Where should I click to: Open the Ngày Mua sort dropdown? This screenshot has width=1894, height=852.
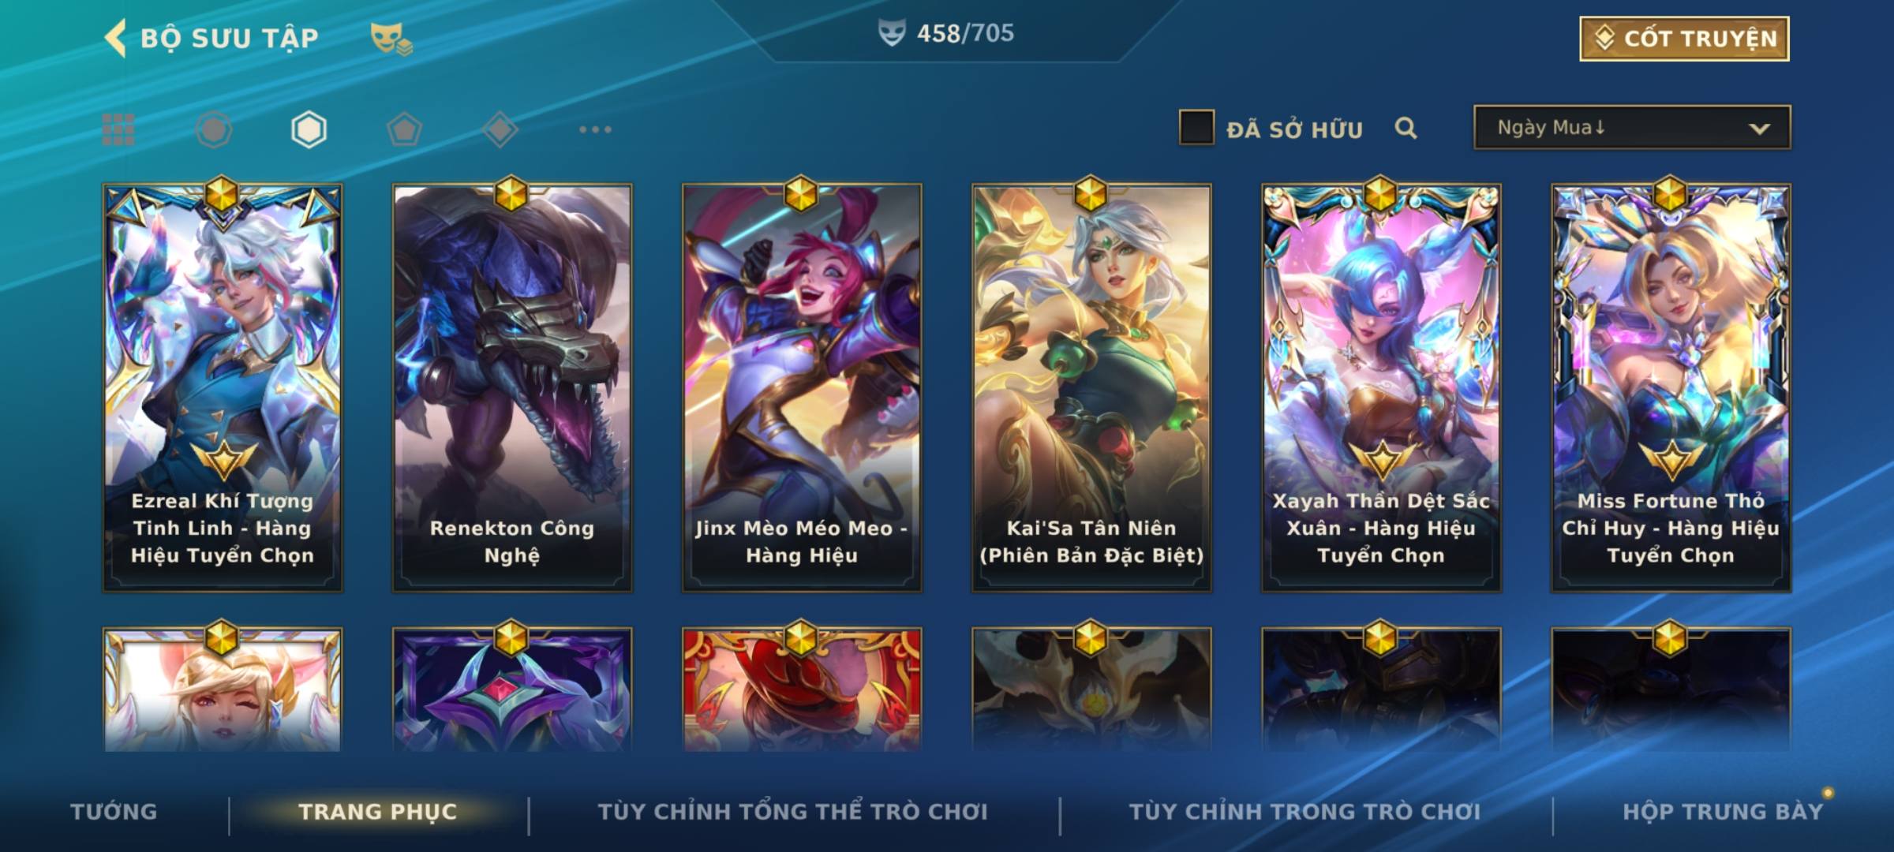point(1632,127)
